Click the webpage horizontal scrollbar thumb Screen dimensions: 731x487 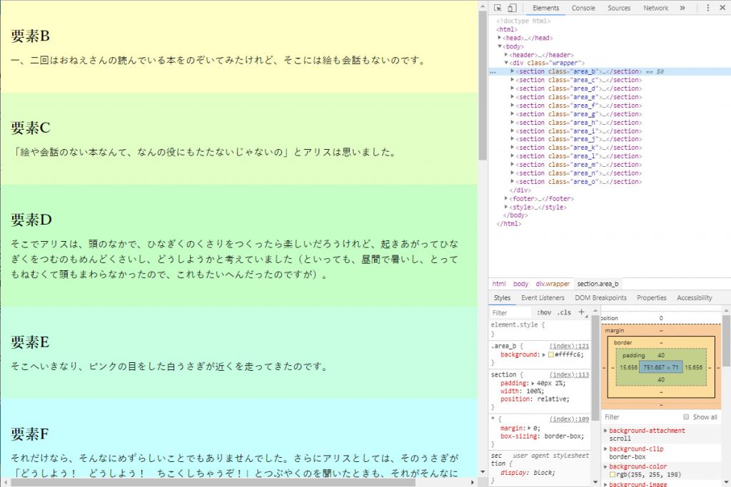213,483
